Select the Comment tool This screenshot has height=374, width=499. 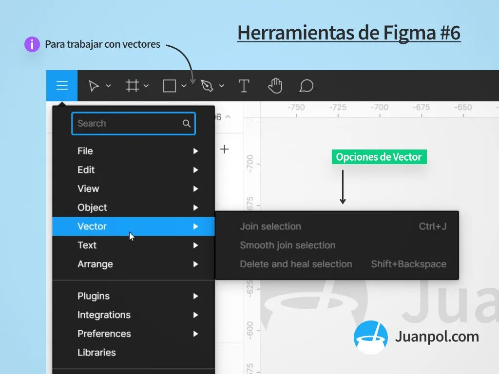tap(306, 86)
